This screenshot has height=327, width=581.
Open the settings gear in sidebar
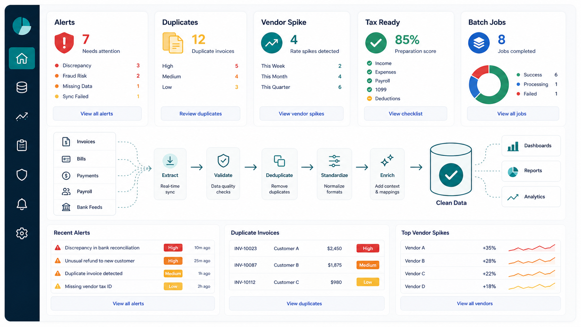22,233
